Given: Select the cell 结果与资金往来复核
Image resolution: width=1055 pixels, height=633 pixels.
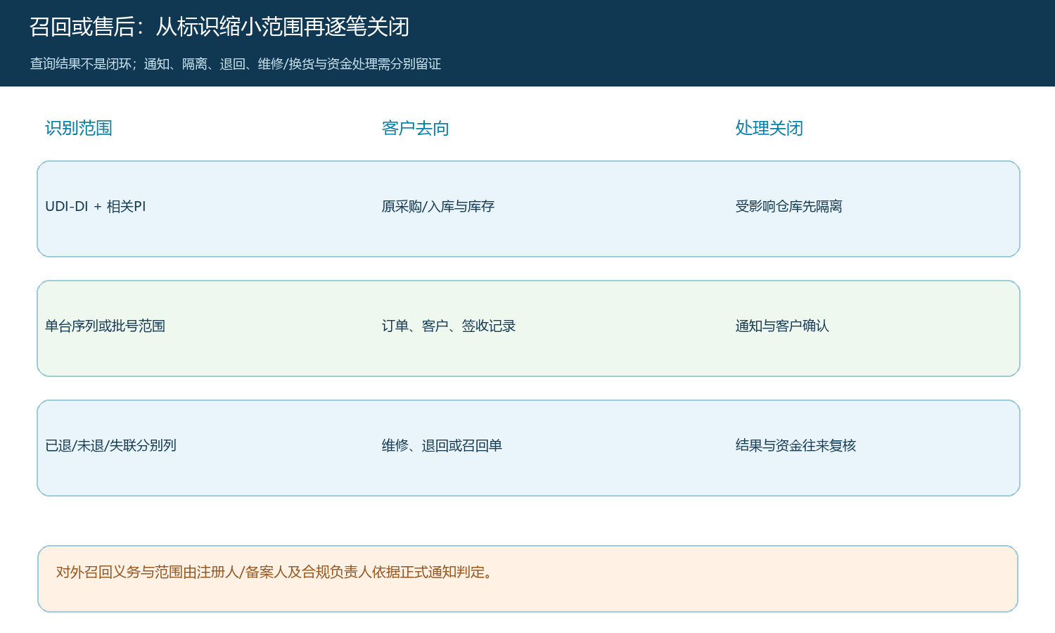Looking at the screenshot, I should [795, 445].
